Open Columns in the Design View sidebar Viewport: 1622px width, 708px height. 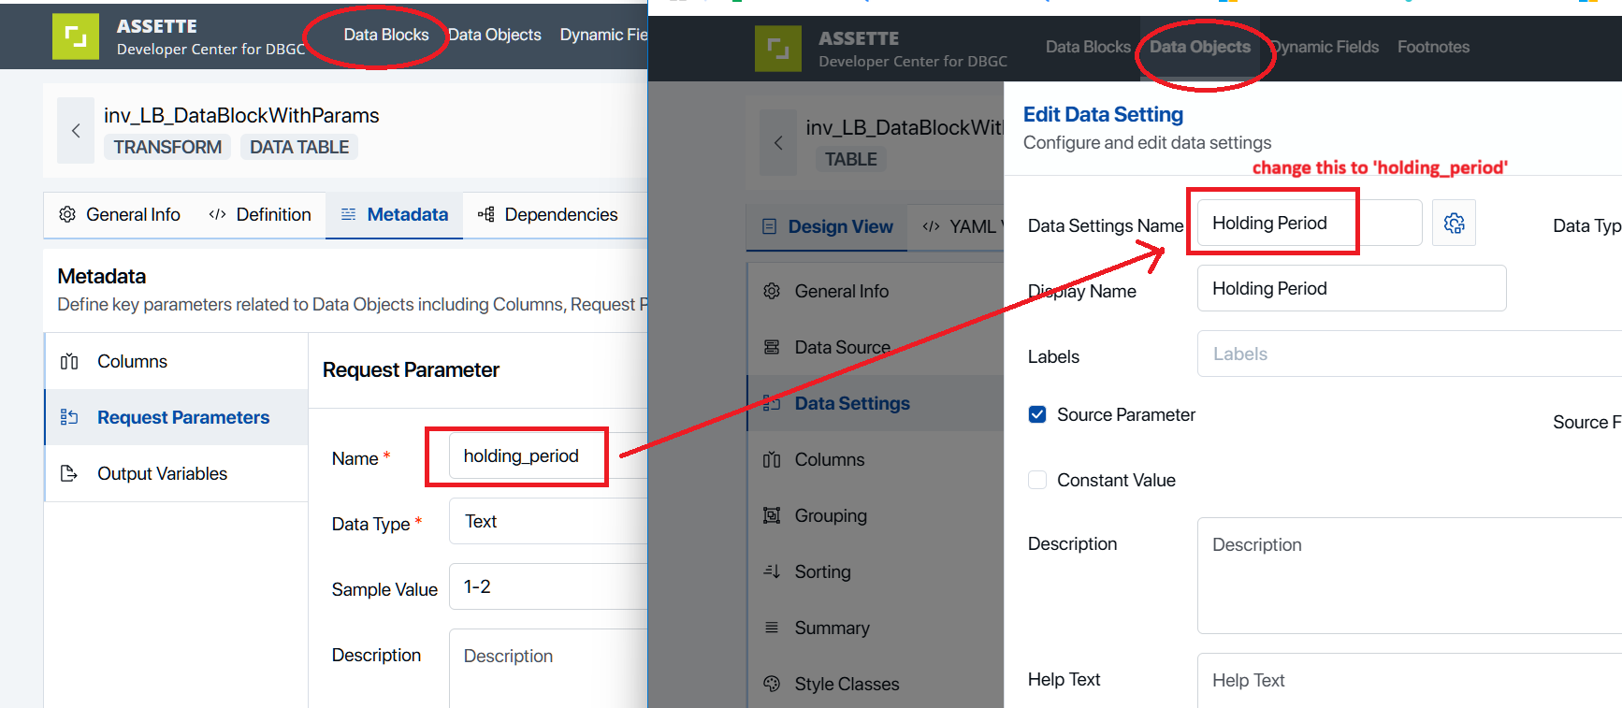(x=876, y=459)
